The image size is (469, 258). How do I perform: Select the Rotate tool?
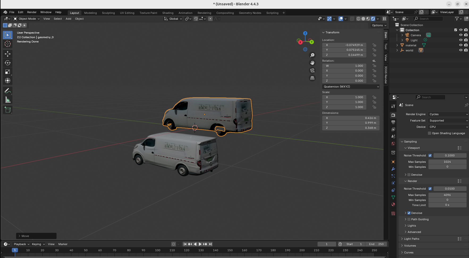[x=7, y=63]
